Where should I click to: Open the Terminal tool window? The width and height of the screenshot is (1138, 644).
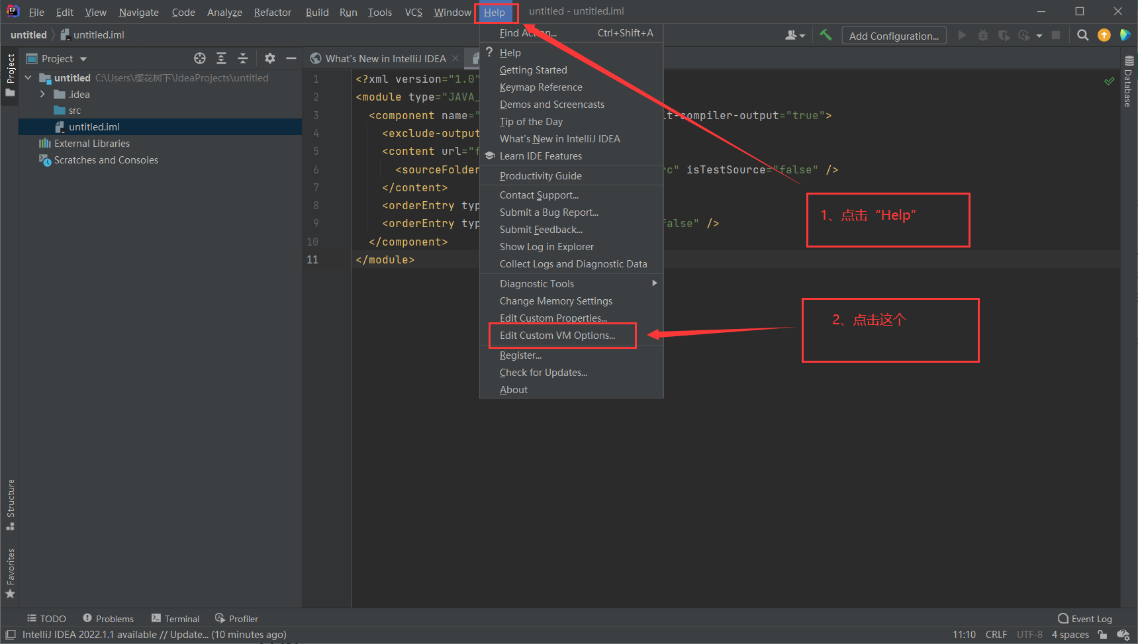[175, 619]
